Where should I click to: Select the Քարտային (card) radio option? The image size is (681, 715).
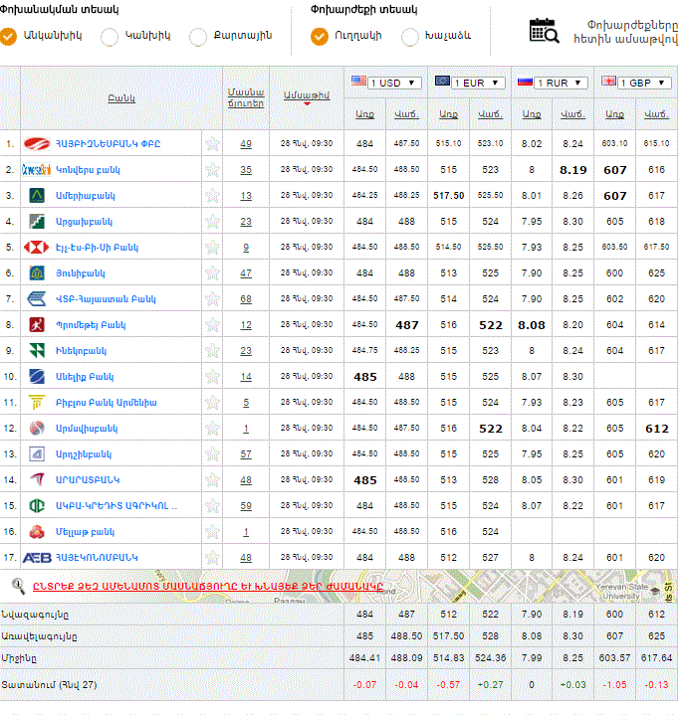(198, 36)
